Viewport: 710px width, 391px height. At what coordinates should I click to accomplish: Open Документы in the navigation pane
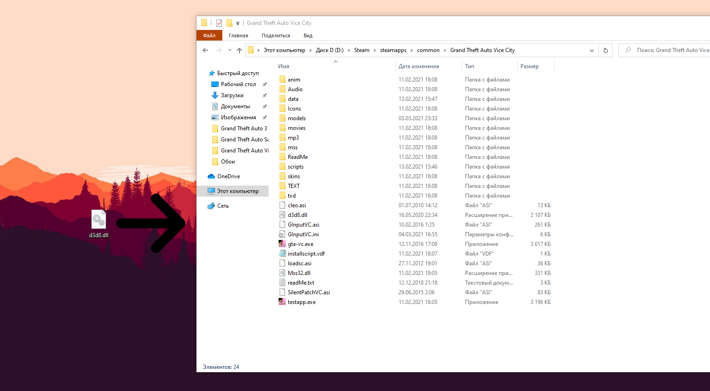[x=235, y=106]
